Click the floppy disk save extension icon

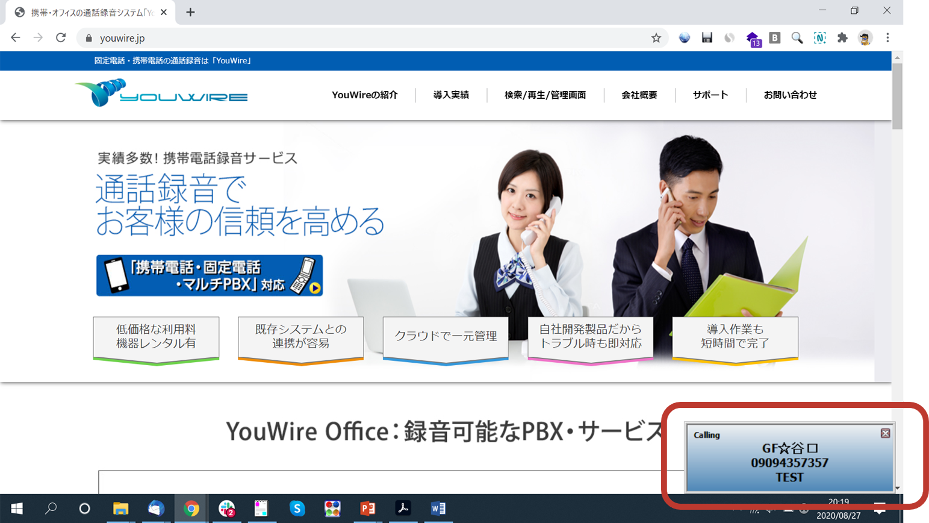(x=707, y=38)
